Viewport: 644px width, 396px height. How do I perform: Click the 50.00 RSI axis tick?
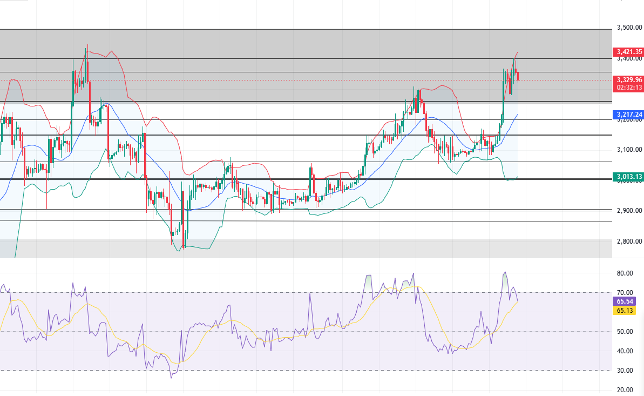[x=625, y=332]
